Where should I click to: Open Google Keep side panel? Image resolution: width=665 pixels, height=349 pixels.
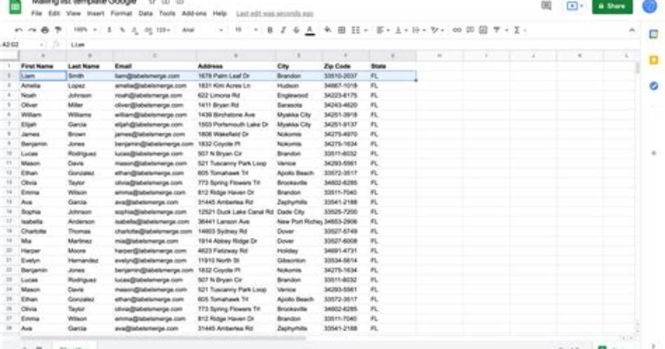pos(653,60)
